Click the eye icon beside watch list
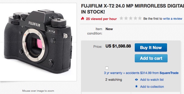 point(136,80)
